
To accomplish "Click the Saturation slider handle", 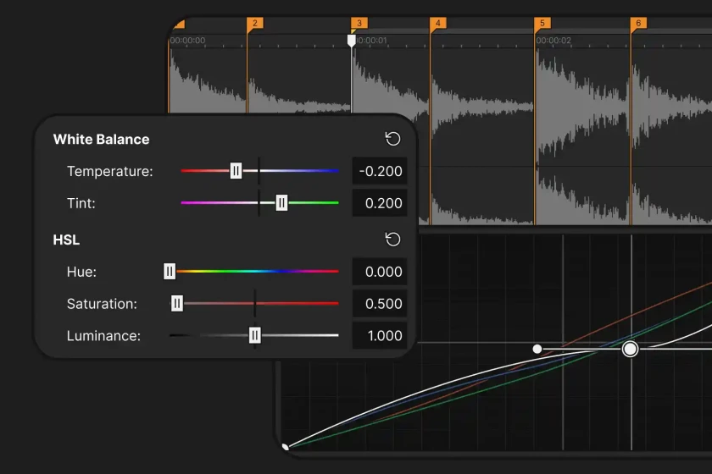I will [176, 304].
